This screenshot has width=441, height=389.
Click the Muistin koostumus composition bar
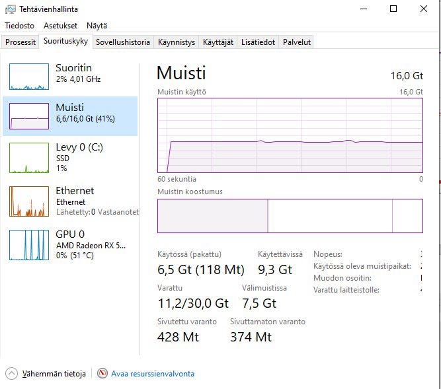point(290,216)
